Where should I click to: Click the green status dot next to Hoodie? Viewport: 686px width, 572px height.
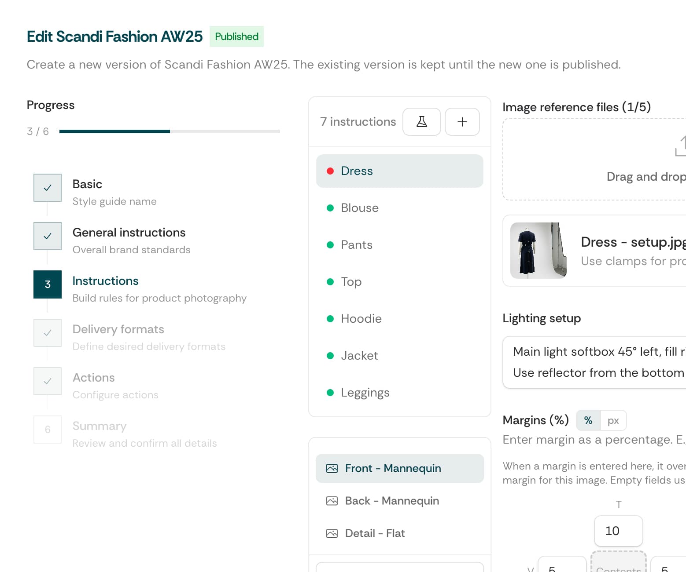(x=331, y=319)
